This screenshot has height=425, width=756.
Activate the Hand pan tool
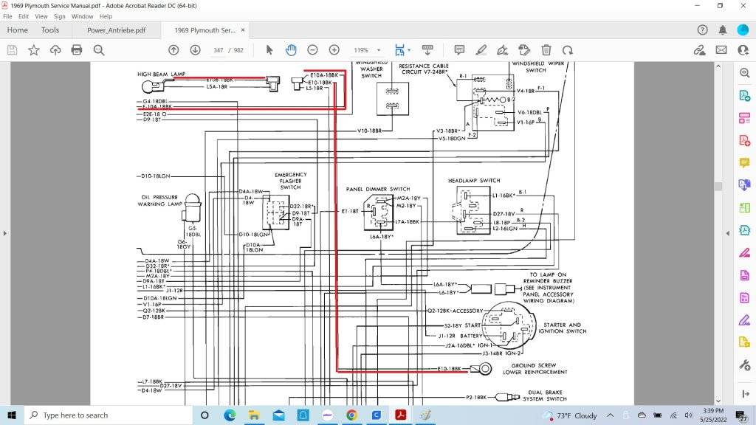click(x=291, y=50)
